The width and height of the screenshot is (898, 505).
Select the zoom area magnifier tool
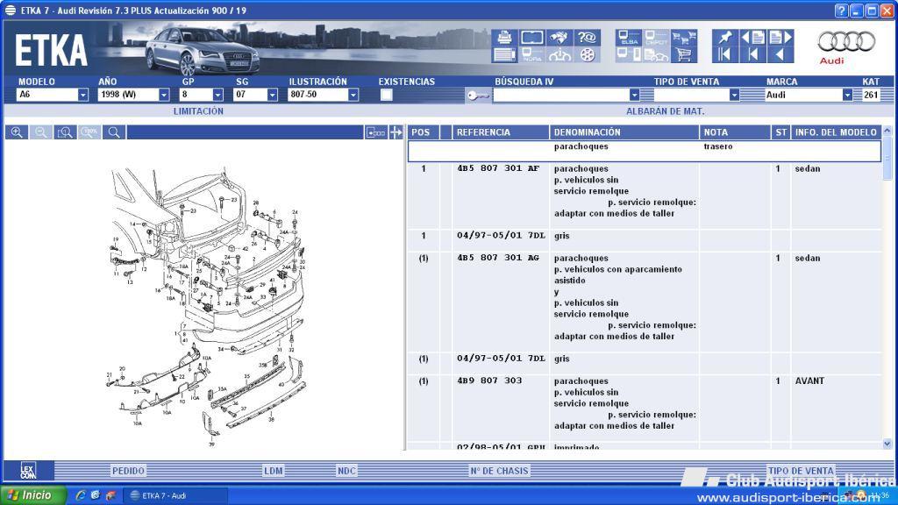point(65,132)
